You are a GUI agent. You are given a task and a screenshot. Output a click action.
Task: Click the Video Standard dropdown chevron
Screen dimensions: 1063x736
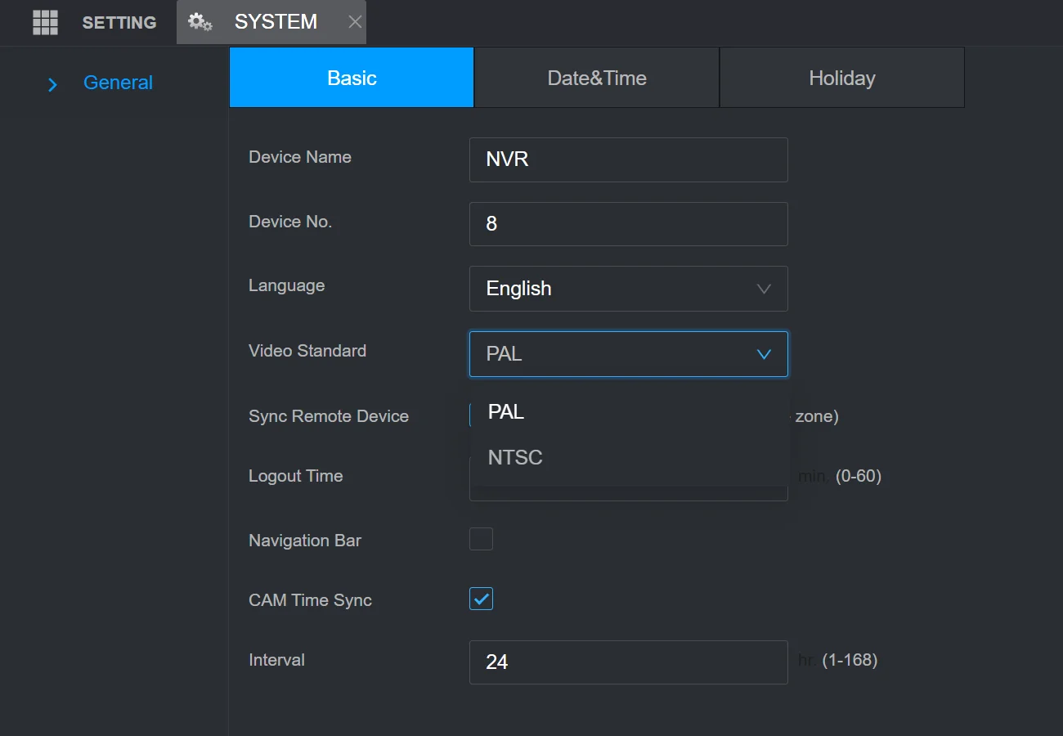click(x=763, y=354)
